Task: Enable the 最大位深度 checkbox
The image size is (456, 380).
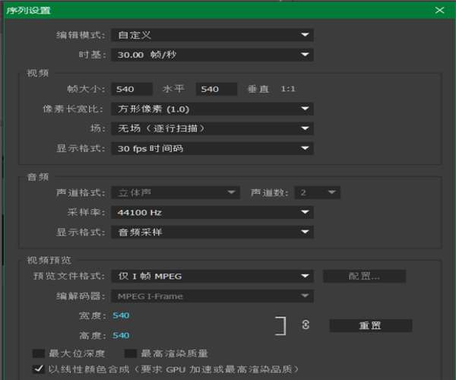Action: [39, 353]
